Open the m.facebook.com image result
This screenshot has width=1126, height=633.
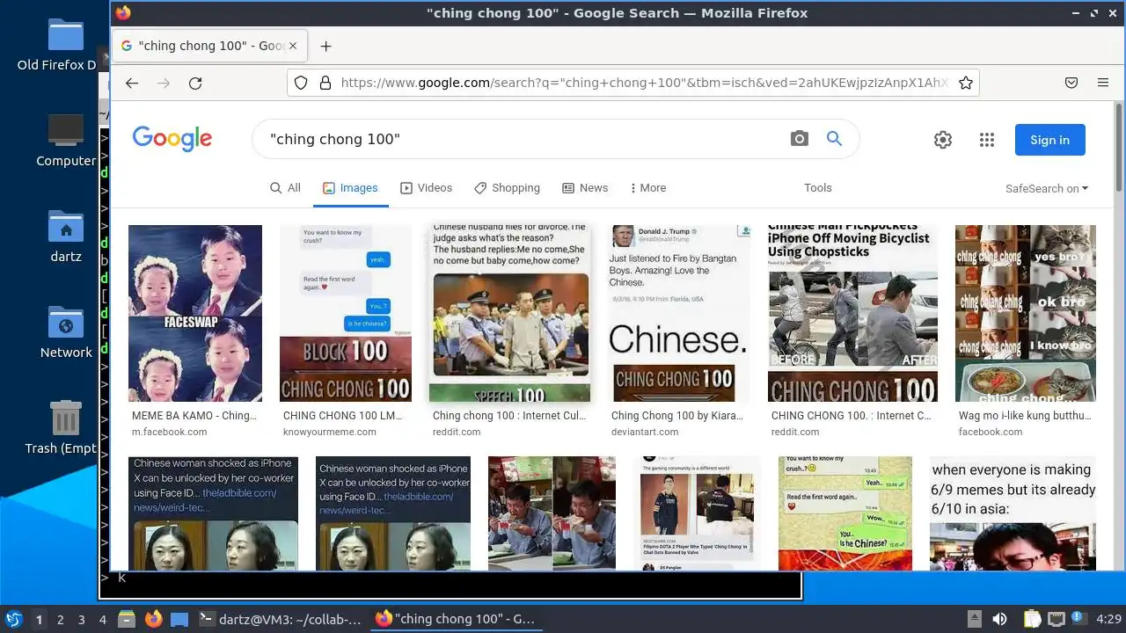point(195,314)
